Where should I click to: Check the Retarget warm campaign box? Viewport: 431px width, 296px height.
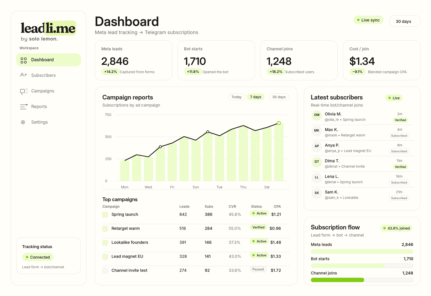click(x=105, y=229)
